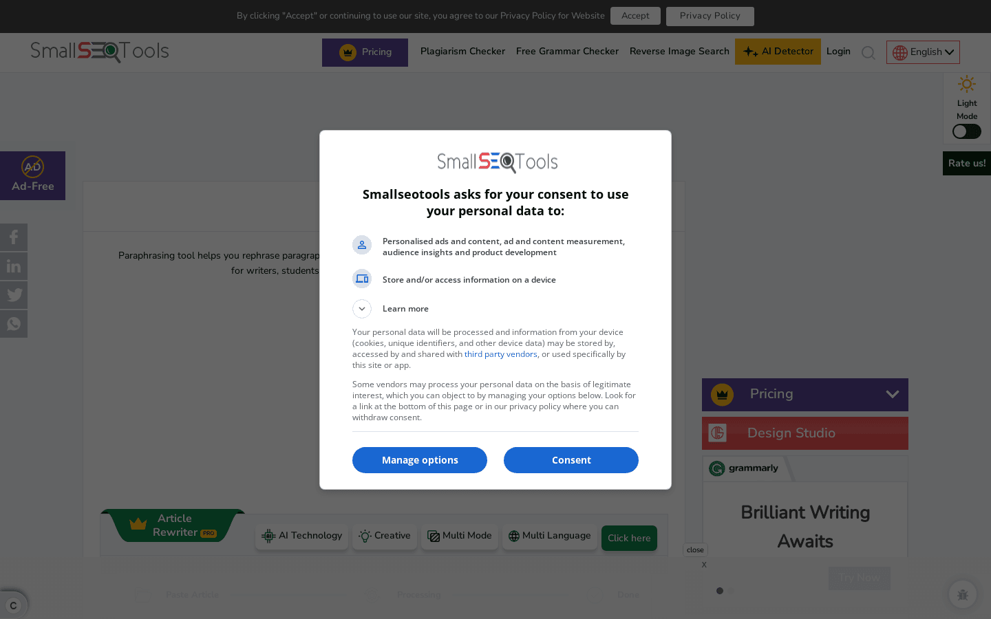Click the Multi Language globe icon

point(514,536)
